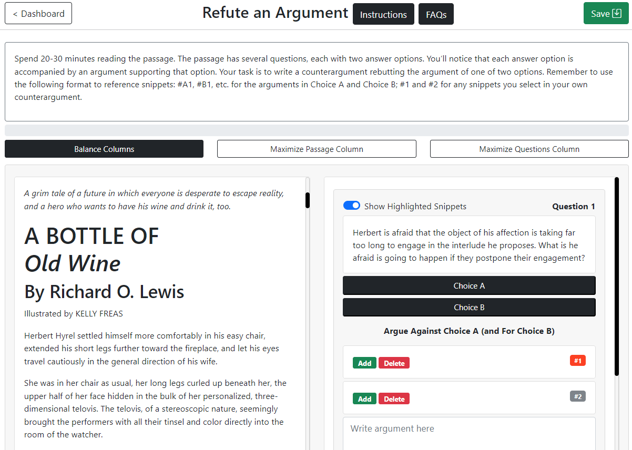Click the 'She was in her chair' paragraph
The width and height of the screenshot is (632, 450).
[155, 408]
